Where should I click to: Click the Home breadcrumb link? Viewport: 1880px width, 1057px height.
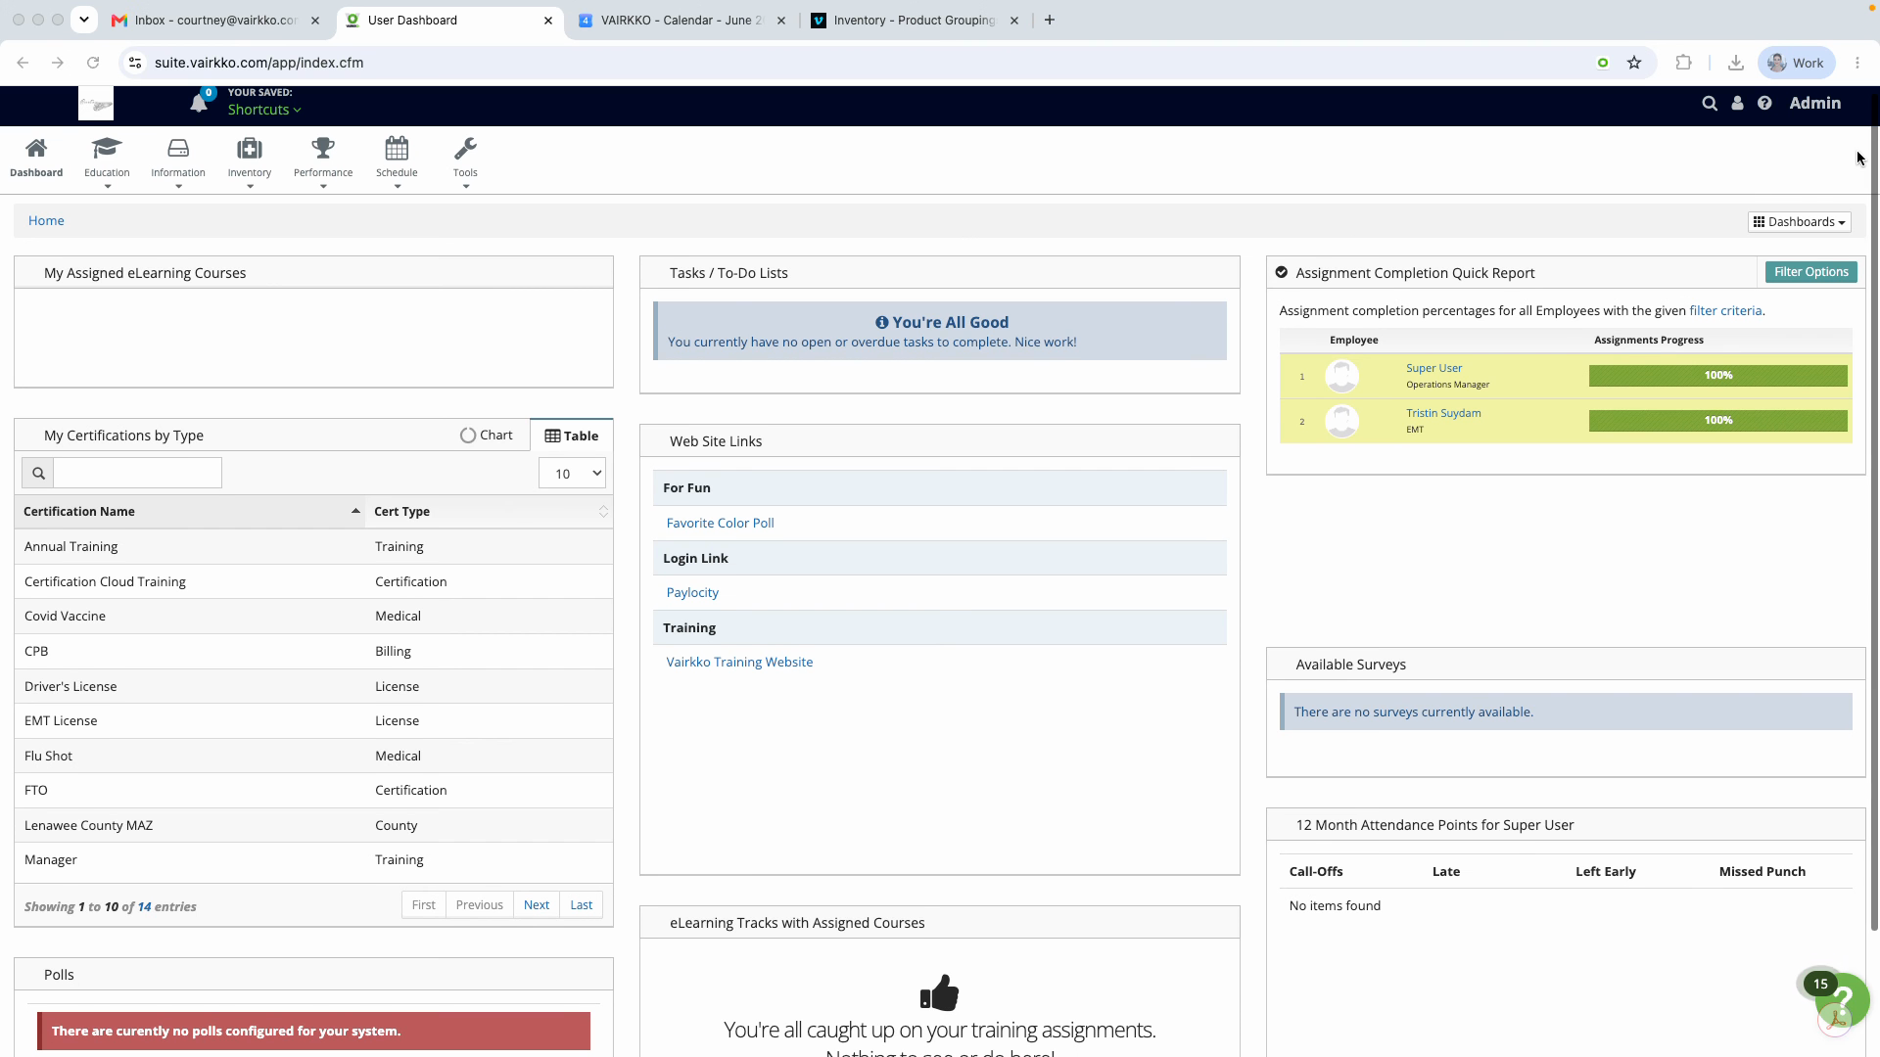46,221
